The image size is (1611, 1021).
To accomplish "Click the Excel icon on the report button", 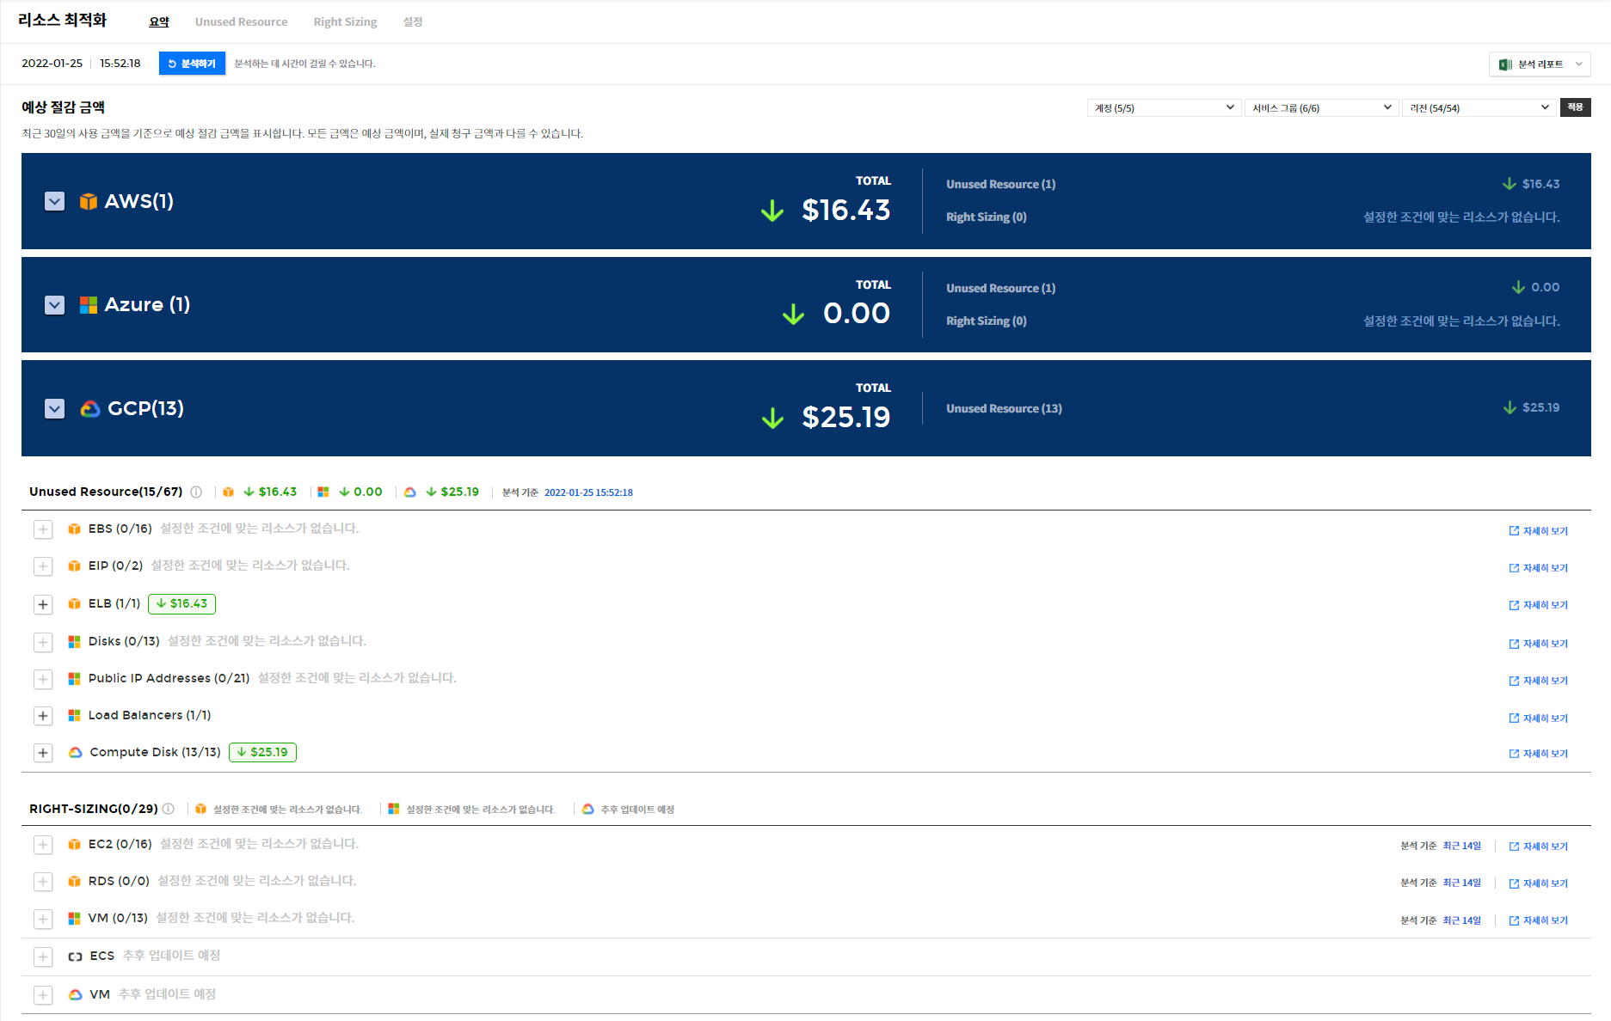I will 1505,64.
